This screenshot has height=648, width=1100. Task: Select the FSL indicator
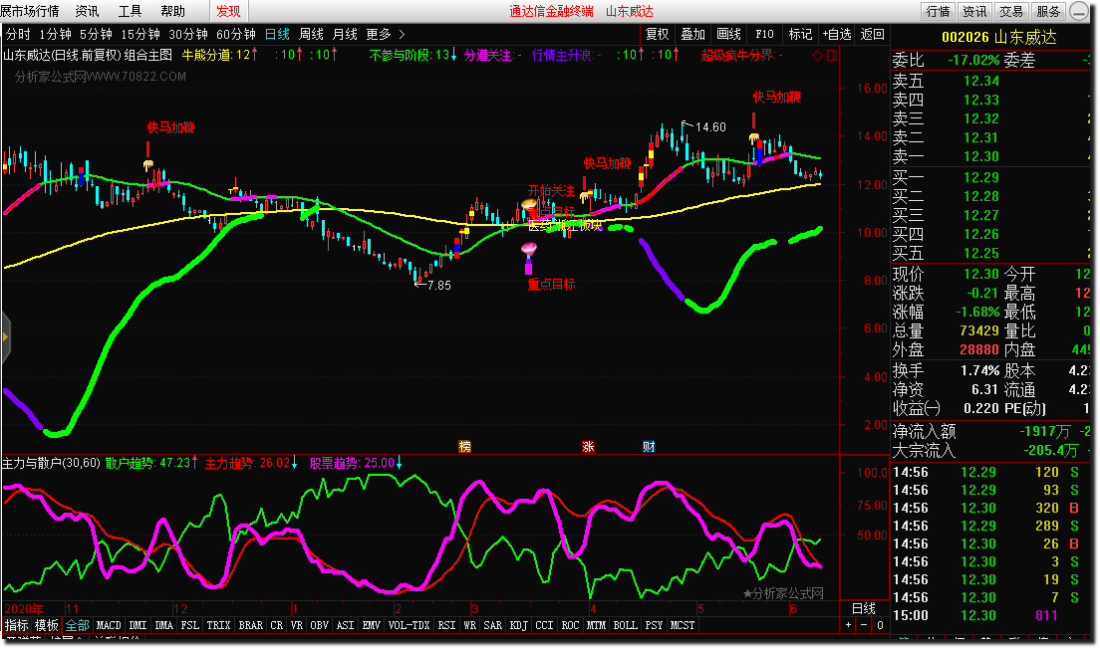tap(189, 625)
